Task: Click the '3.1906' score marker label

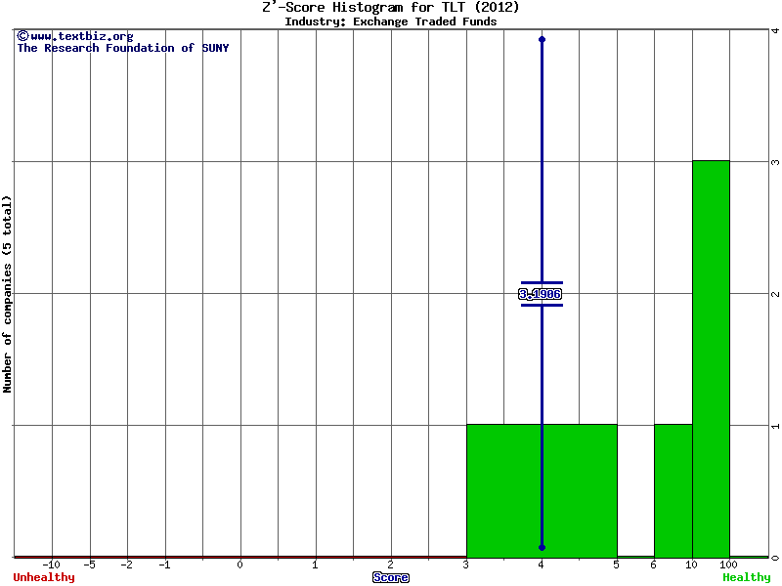Action: (x=541, y=294)
